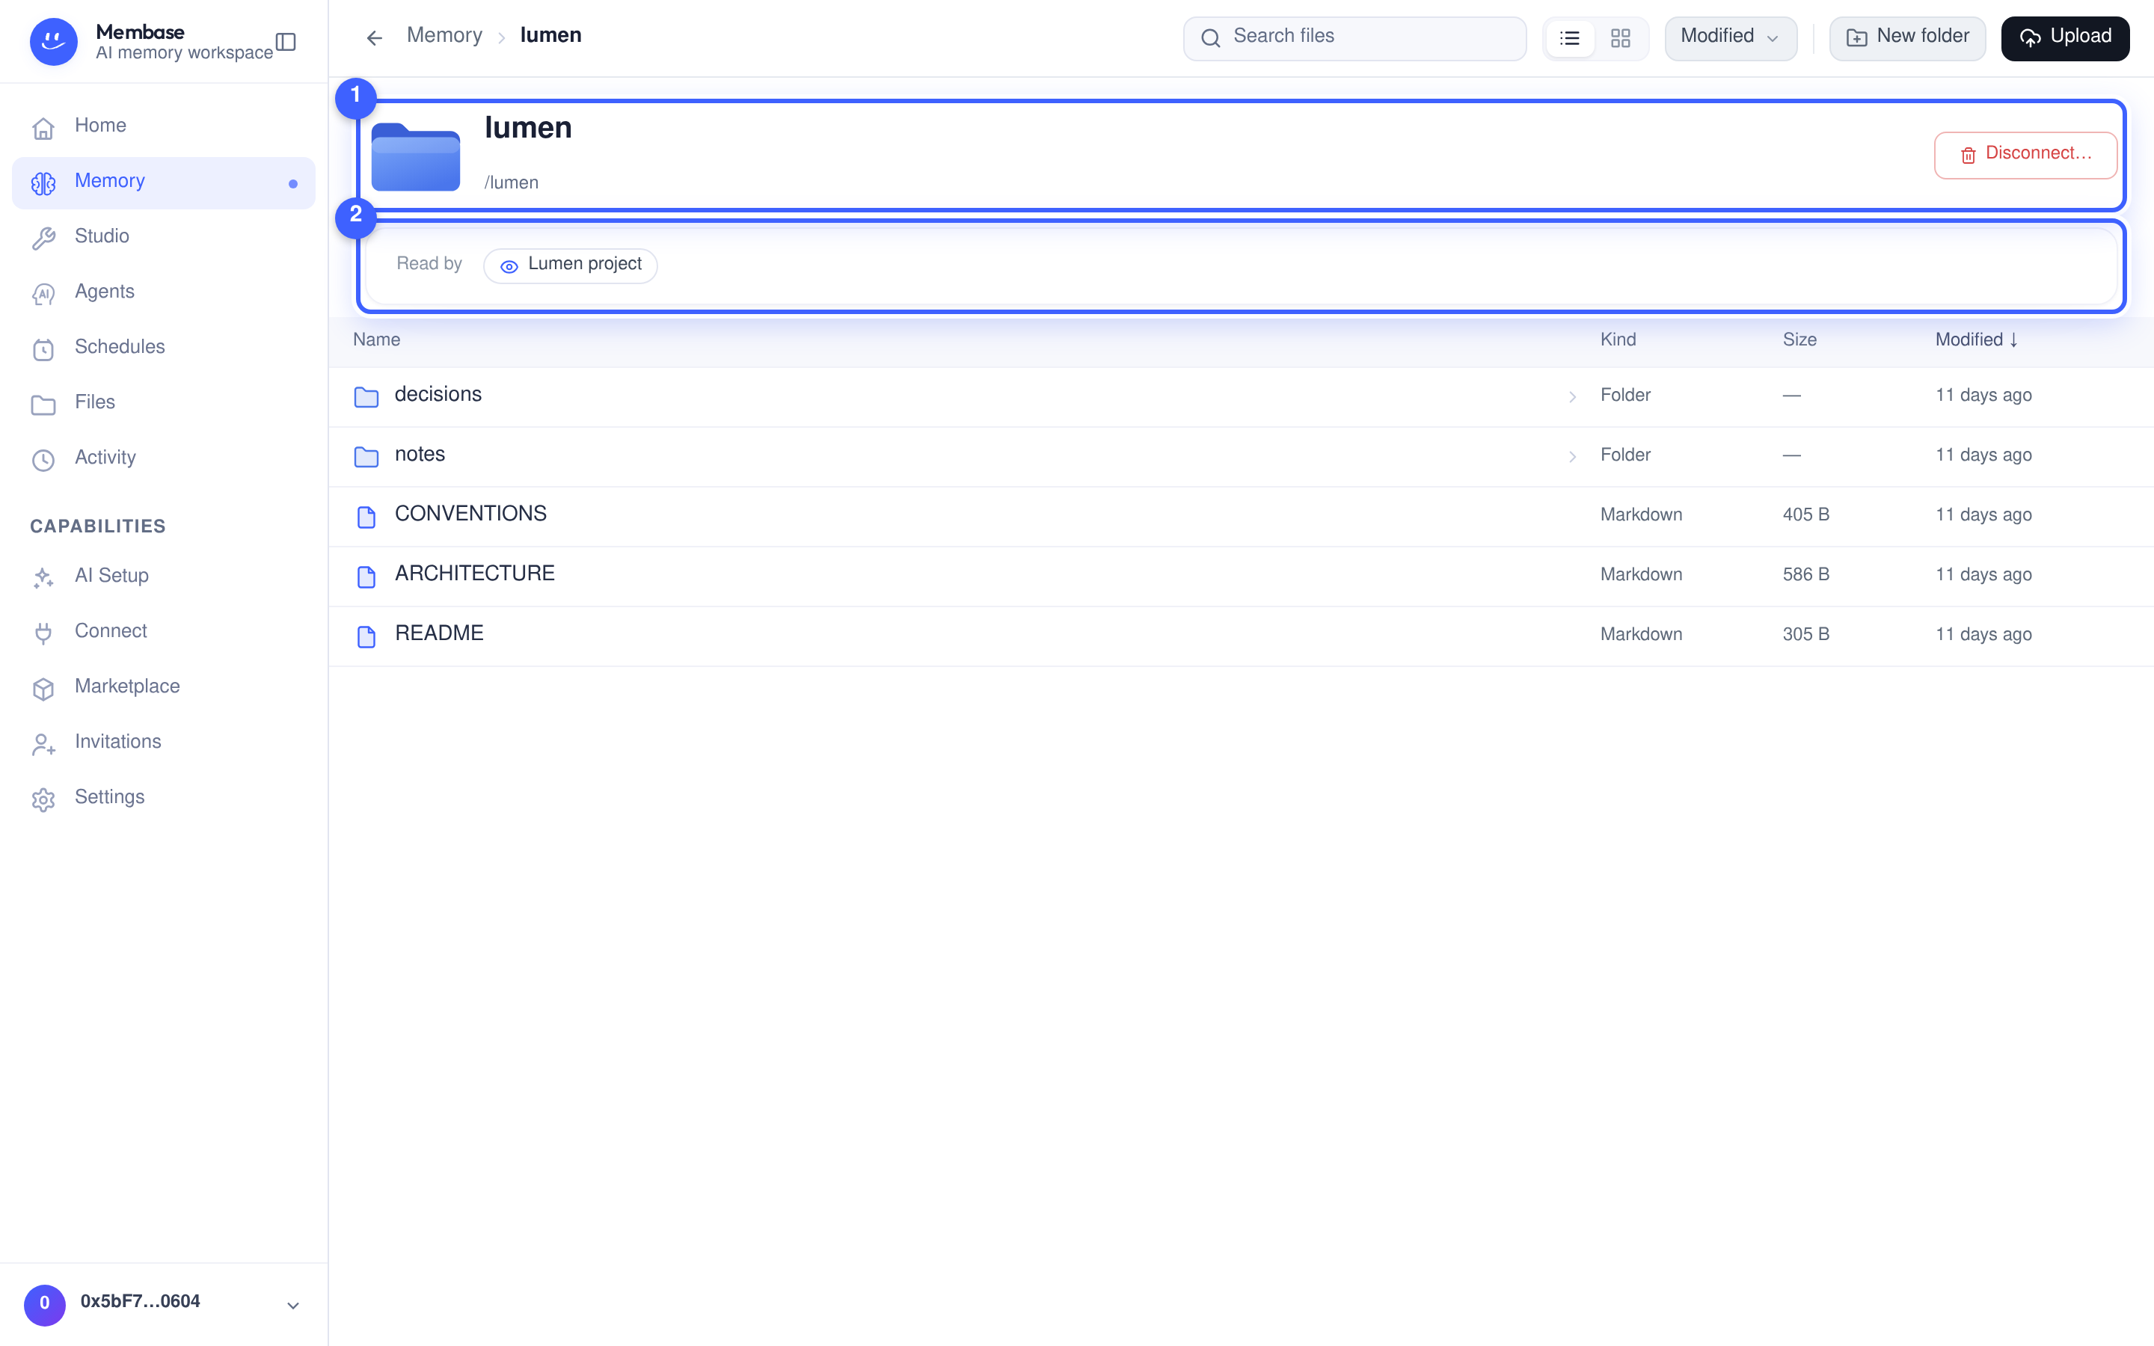Click the 405 B size cell
This screenshot has width=2154, height=1346.
click(x=1805, y=514)
